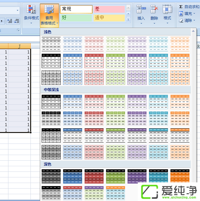Viewport: 200px width, 201px height.
Task: Apply the dark orange table style in 深色 first row
Action: [x=180, y=176]
